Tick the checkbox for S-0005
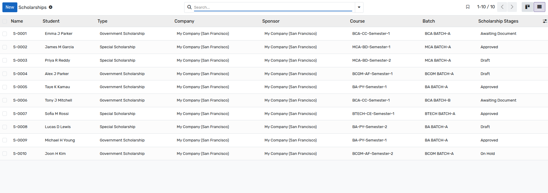 click(4, 87)
